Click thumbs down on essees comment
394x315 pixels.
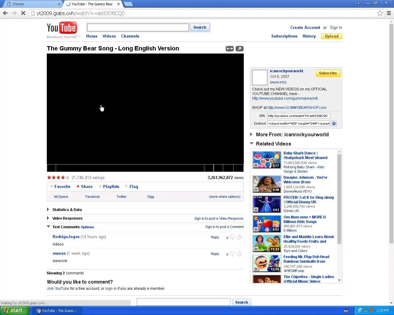click(232, 254)
